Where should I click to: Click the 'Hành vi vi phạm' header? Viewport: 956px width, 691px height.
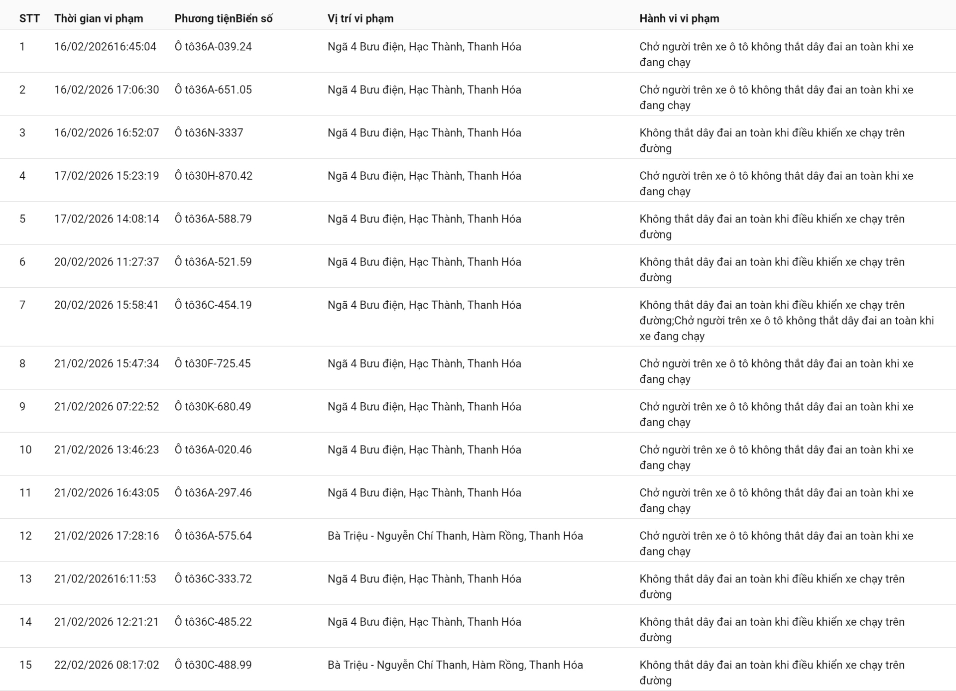[679, 18]
